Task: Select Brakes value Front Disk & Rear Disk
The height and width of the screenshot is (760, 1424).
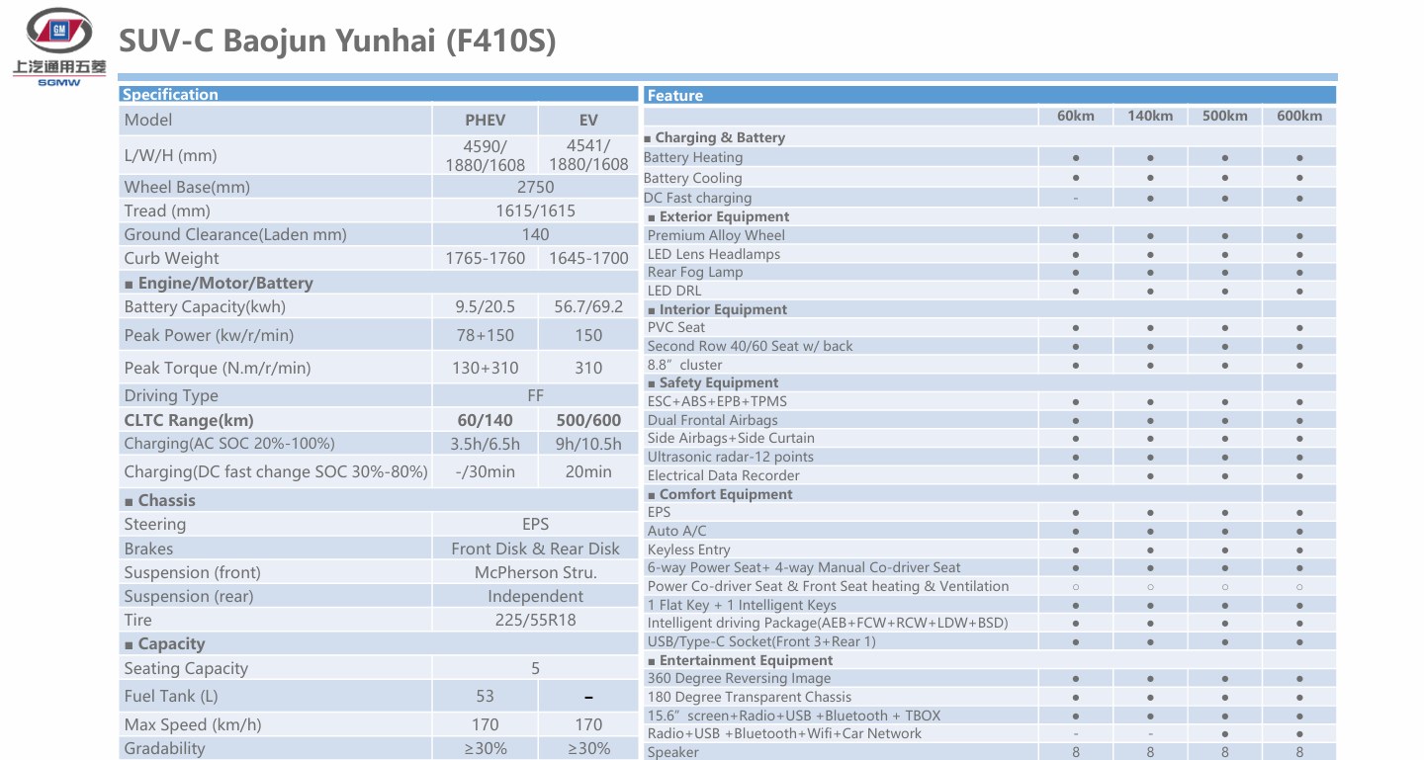Action: pyautogui.click(x=535, y=549)
